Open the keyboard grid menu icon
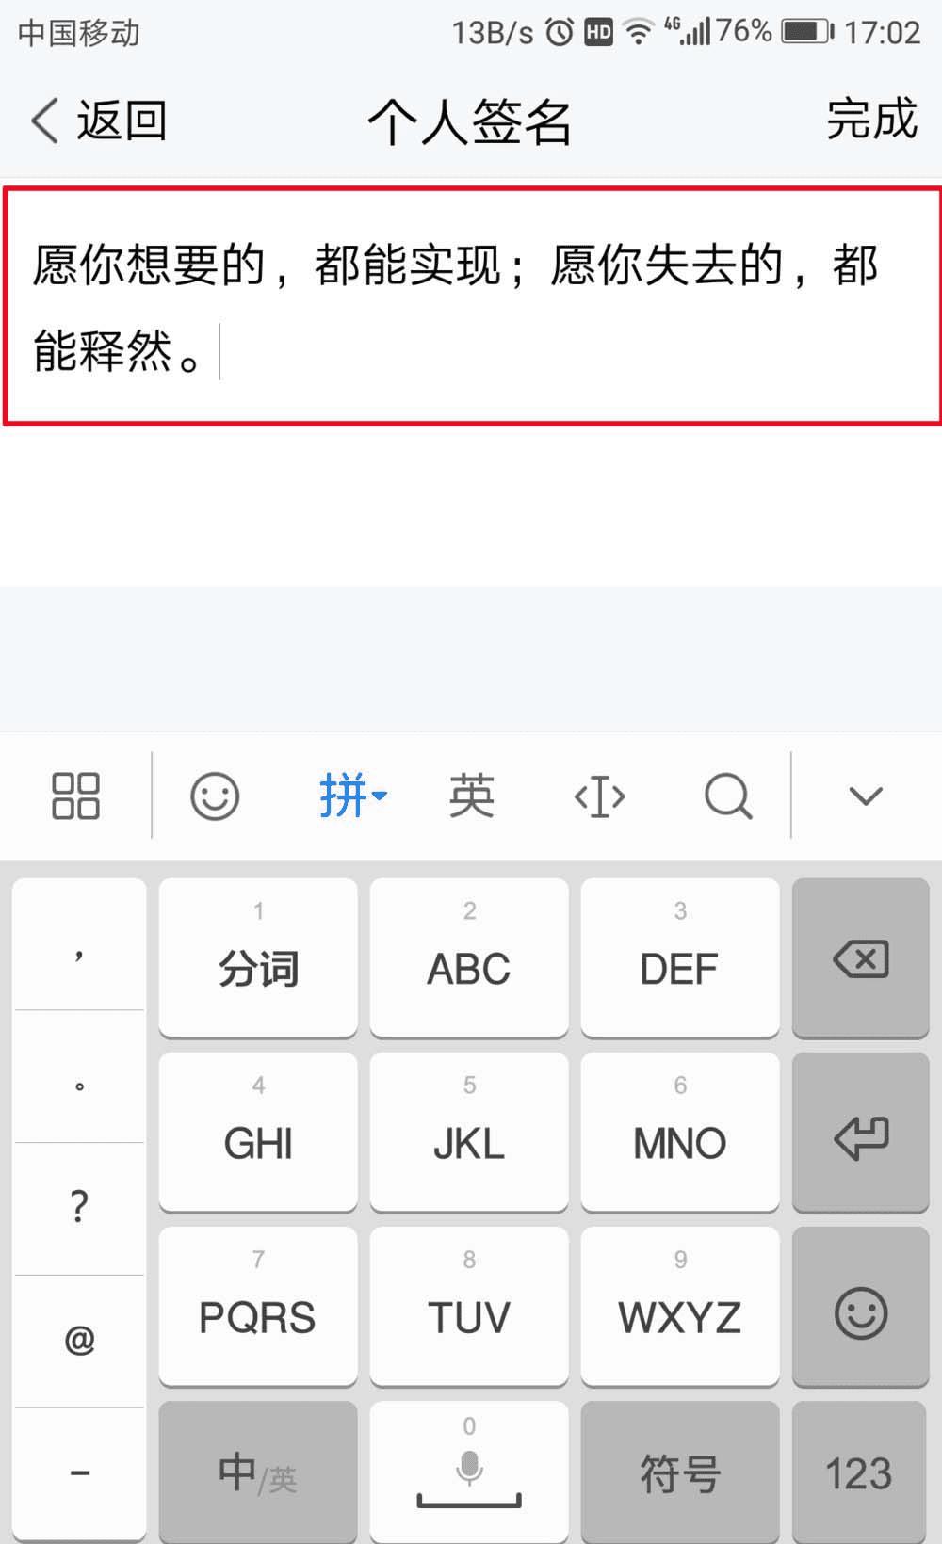The width and height of the screenshot is (942, 1544). pyautogui.click(x=75, y=796)
